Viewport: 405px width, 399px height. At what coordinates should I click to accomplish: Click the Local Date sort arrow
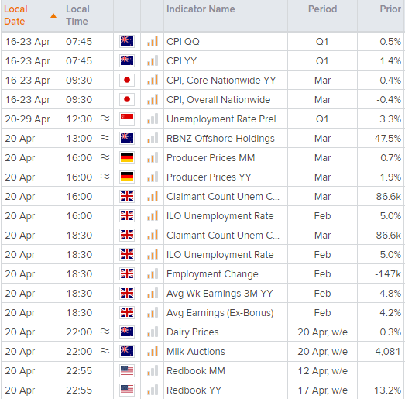(x=53, y=15)
